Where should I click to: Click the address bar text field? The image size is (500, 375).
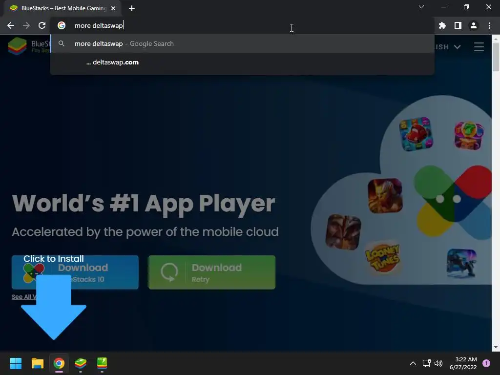(x=242, y=25)
